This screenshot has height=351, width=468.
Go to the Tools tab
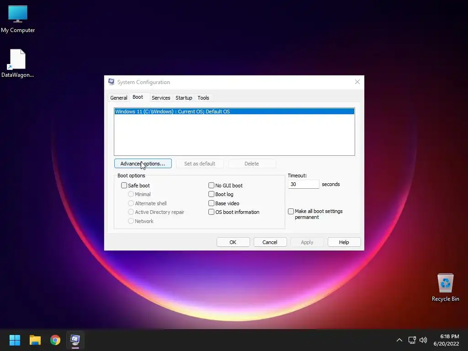point(203,98)
